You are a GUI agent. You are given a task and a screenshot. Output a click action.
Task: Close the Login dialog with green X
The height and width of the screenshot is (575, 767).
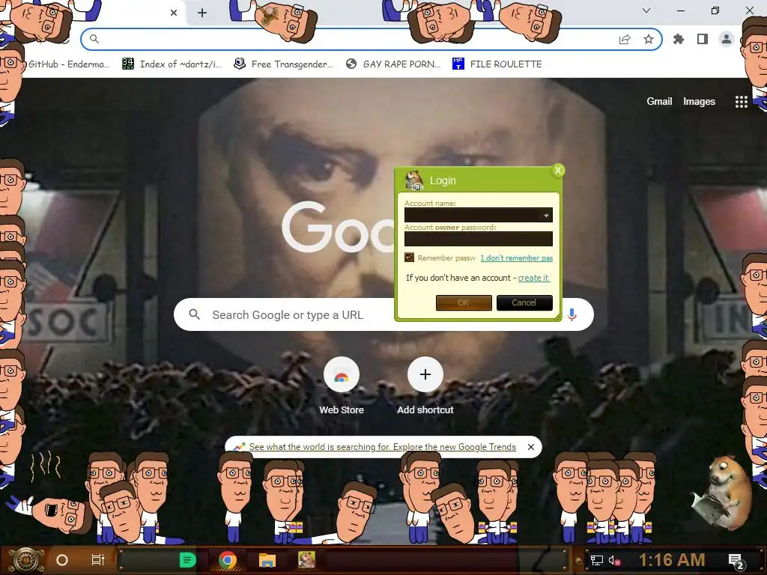click(x=557, y=170)
